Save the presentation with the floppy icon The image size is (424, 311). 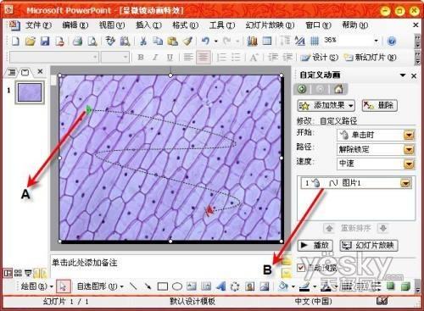(45, 42)
